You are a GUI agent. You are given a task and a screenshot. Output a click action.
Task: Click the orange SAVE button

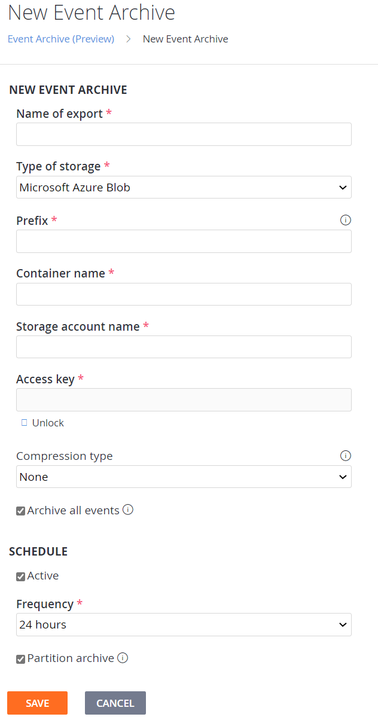37,703
